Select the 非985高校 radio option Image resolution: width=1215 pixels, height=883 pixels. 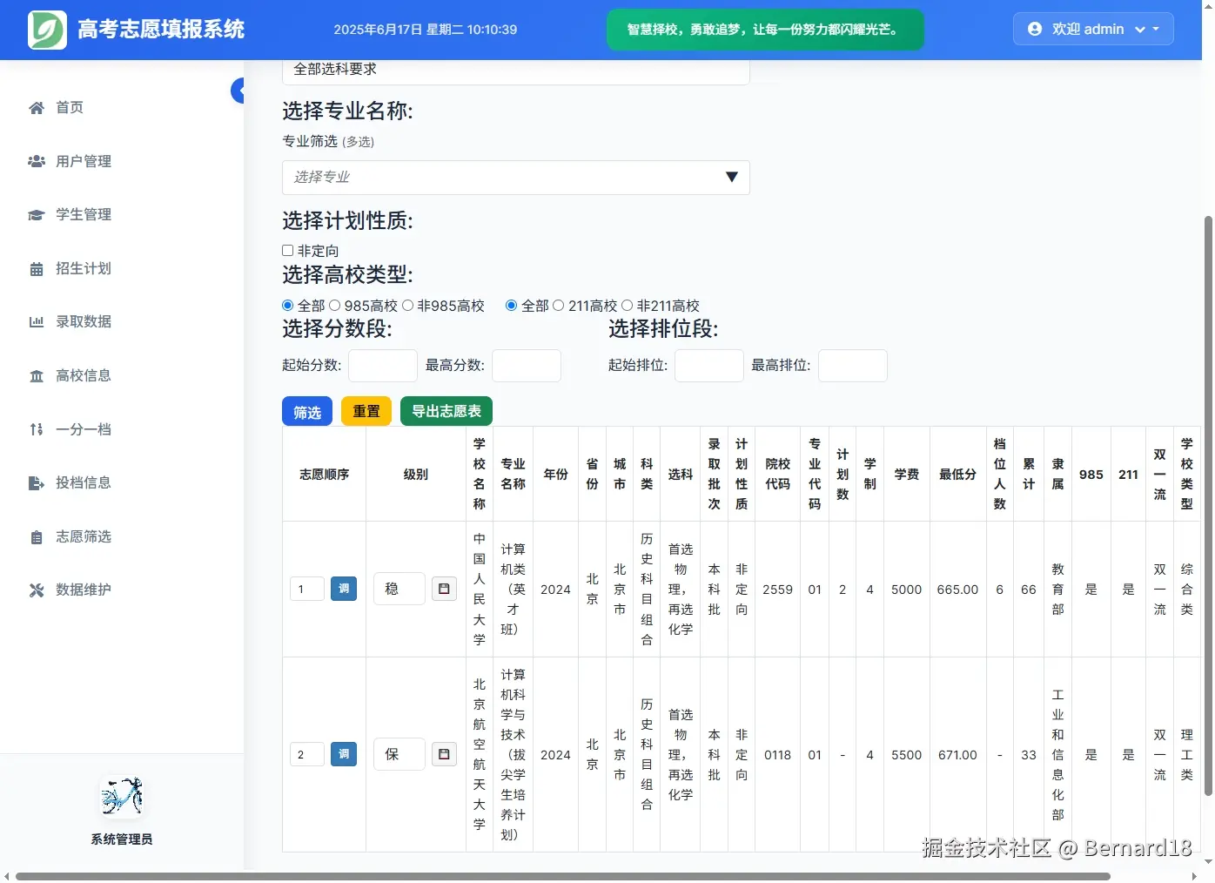[x=407, y=306]
